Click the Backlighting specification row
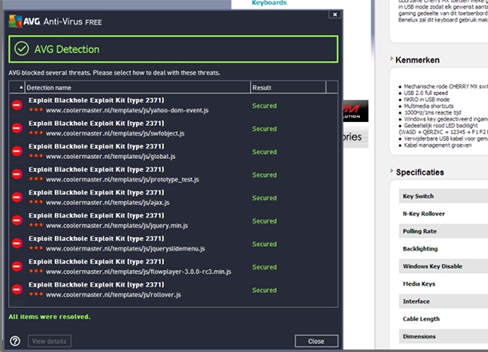The image size is (488, 352). pos(443,249)
